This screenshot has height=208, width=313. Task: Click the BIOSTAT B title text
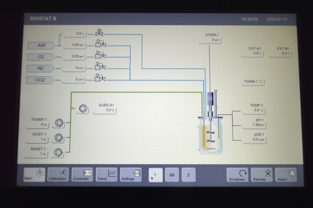(43, 18)
